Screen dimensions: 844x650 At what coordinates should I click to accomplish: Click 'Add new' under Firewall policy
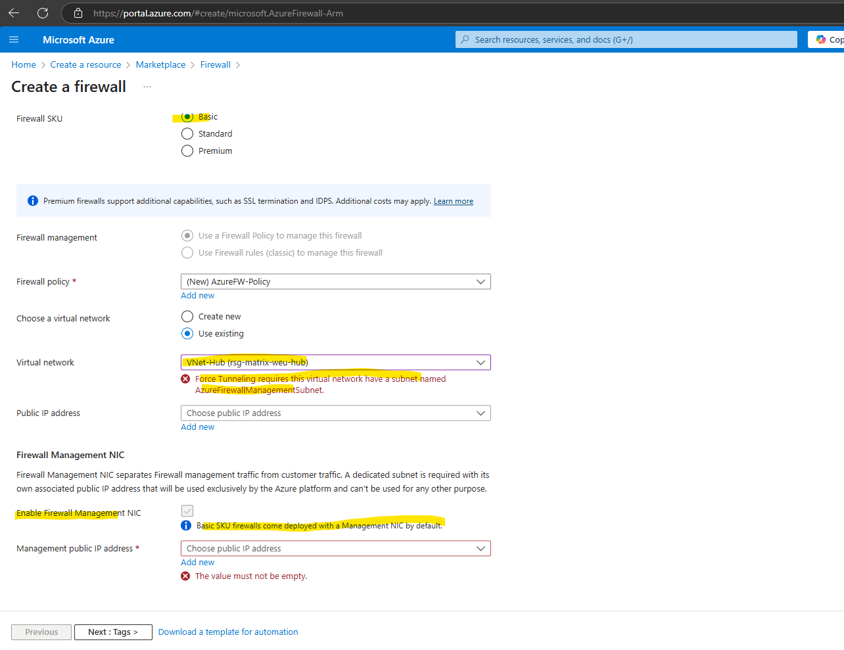pyautogui.click(x=197, y=295)
